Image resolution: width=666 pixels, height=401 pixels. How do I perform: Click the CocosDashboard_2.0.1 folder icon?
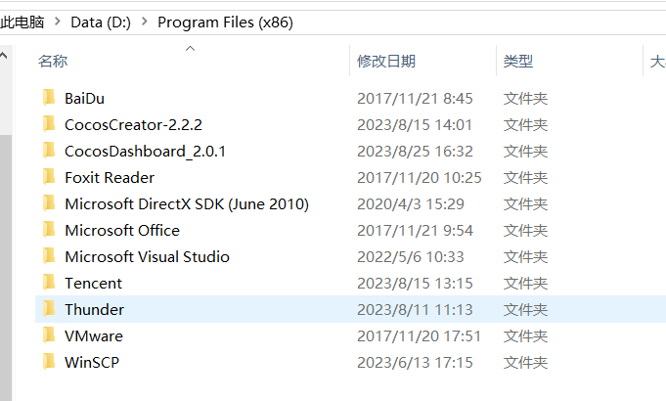pyautogui.click(x=48, y=151)
